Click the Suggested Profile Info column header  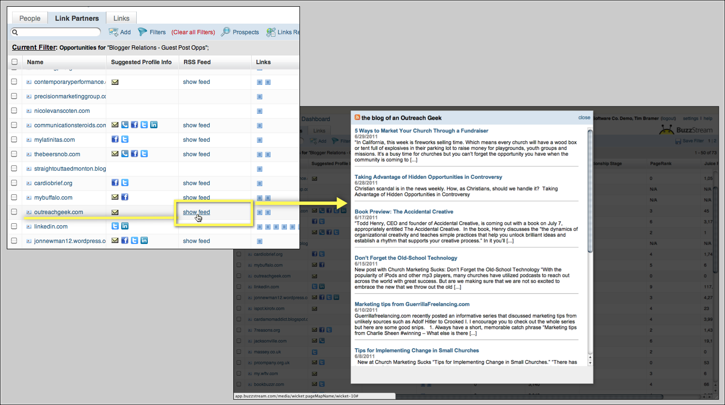click(142, 62)
